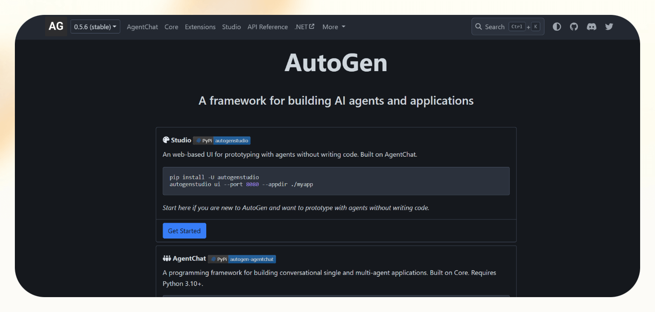Open the .NET external link

(x=304, y=27)
